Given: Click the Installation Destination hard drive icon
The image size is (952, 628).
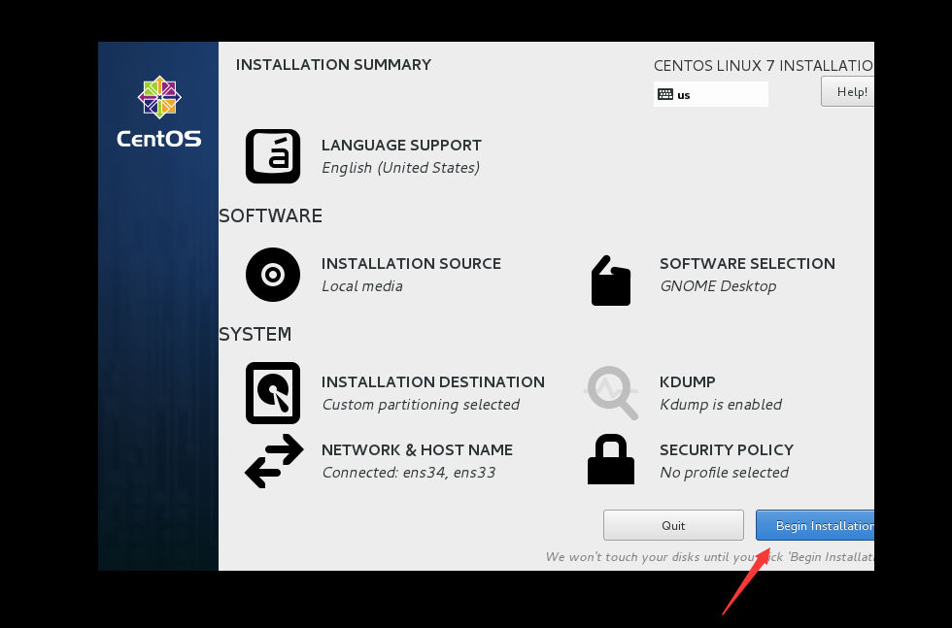Looking at the screenshot, I should click(x=273, y=392).
